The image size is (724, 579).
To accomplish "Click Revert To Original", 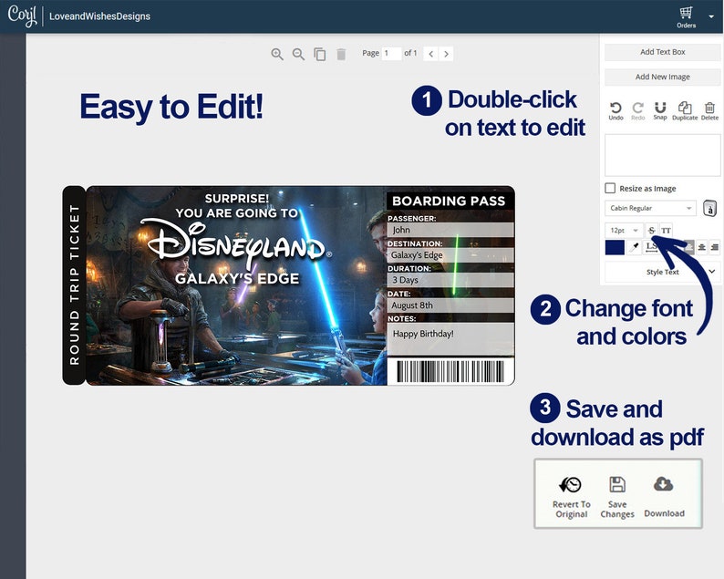I will point(572,497).
